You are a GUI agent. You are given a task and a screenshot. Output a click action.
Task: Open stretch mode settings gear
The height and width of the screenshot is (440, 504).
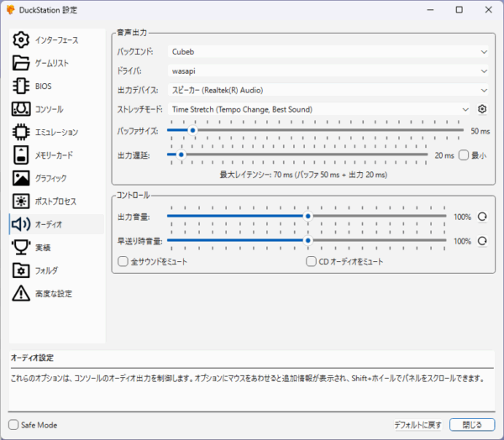(482, 109)
